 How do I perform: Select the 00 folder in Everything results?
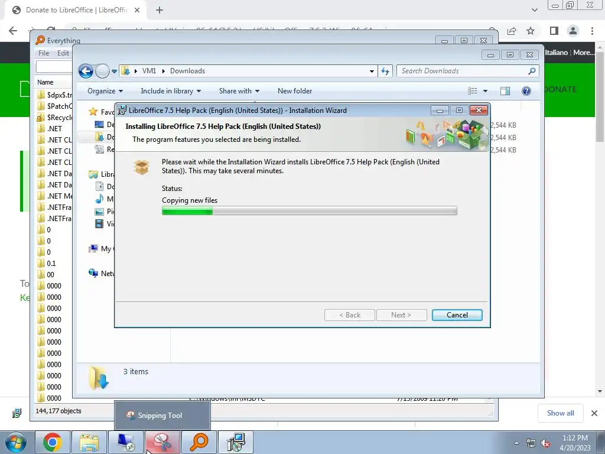pyautogui.click(x=50, y=274)
